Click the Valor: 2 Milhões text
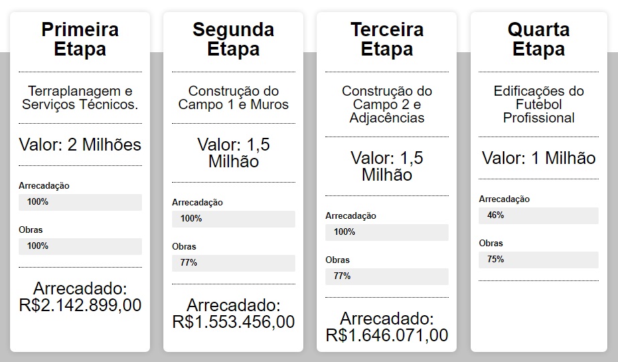 (x=80, y=145)
